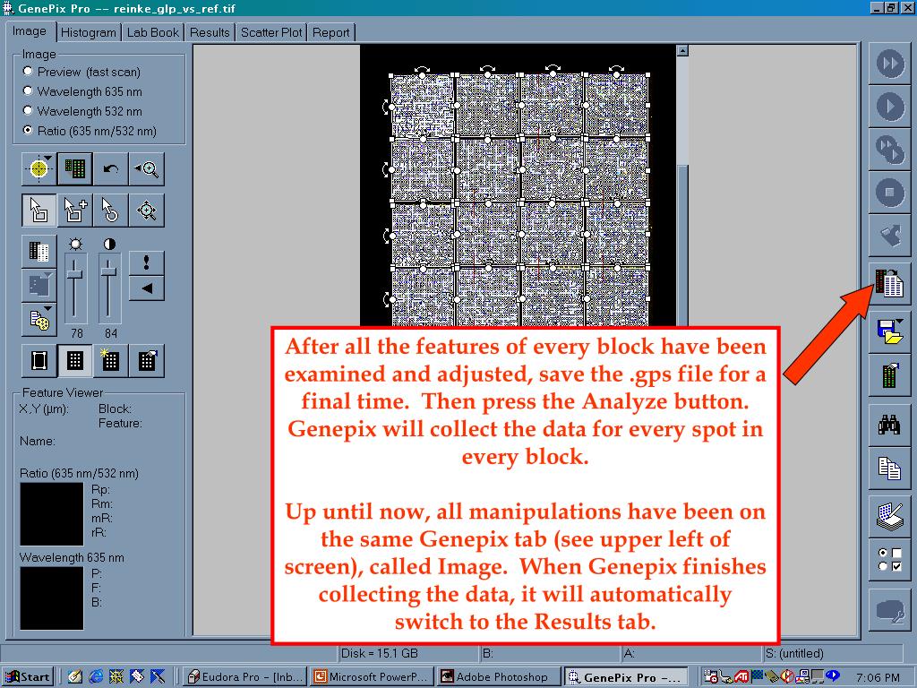Open the grayed filter funnel dropdown button
Screen dimensions: 917x688
click(39, 286)
